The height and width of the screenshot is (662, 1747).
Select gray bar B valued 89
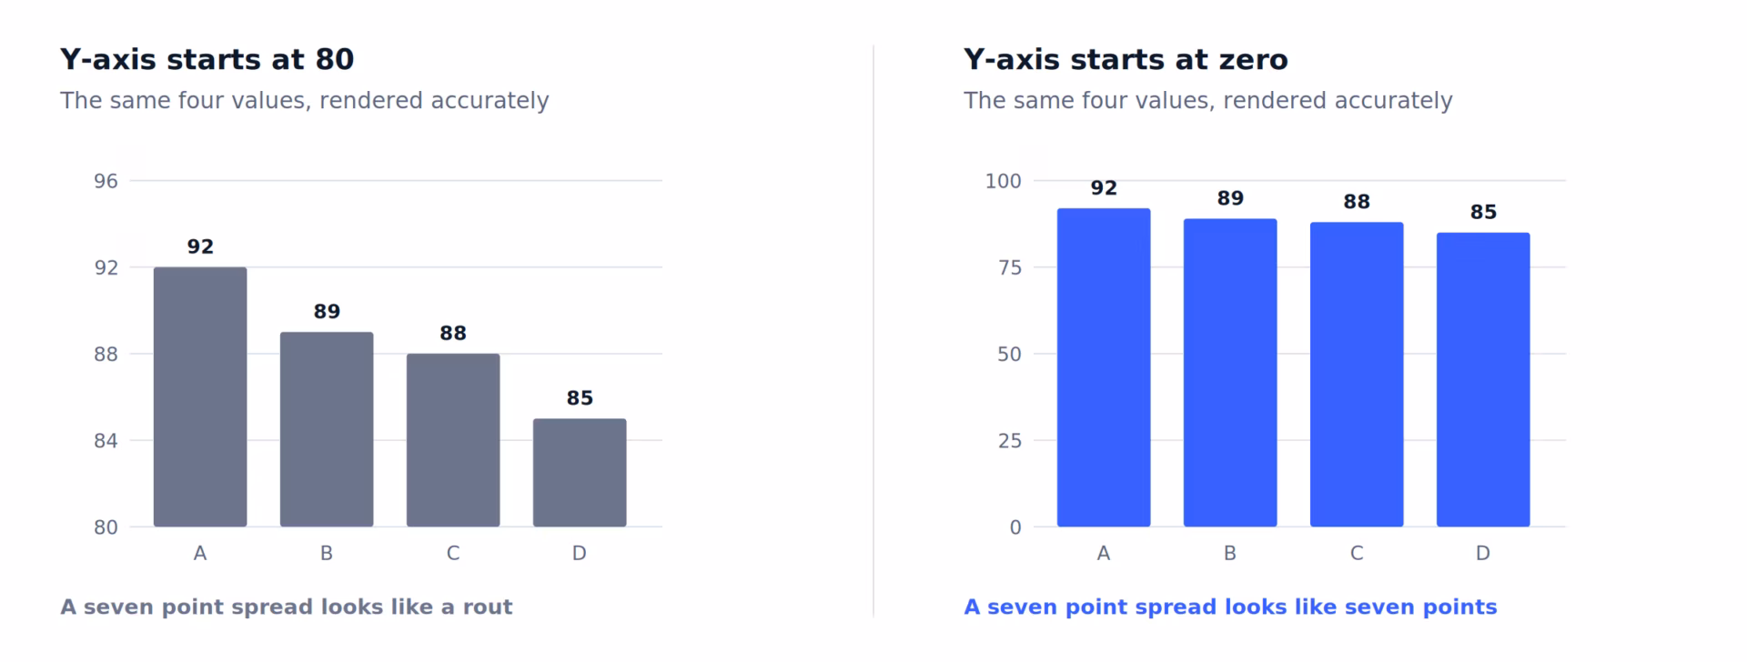tap(327, 429)
